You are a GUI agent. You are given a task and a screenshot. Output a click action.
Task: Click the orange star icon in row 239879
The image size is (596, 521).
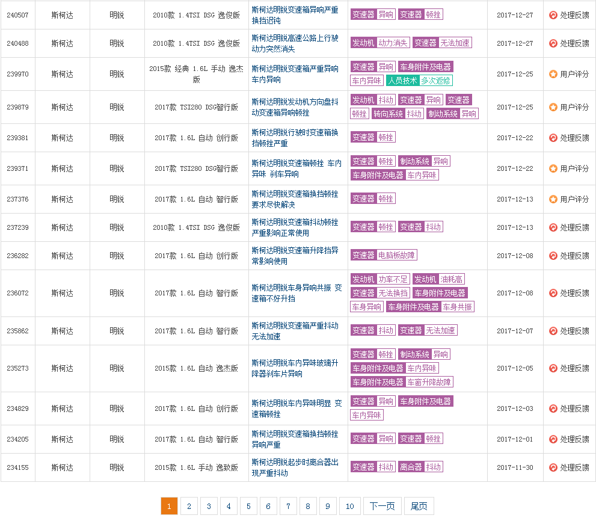(553, 107)
